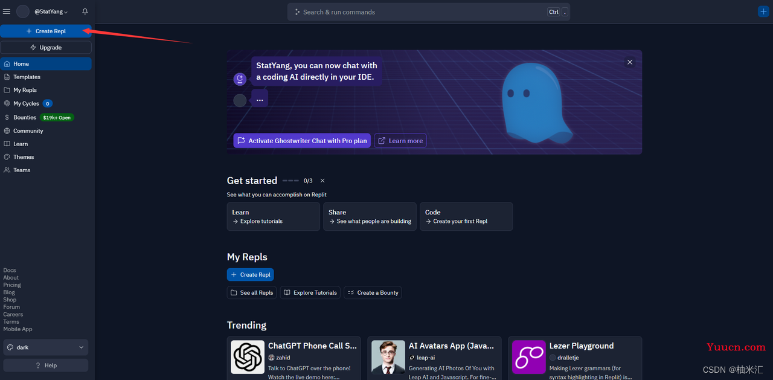Open the Careers footer link
The width and height of the screenshot is (773, 380).
click(x=13, y=314)
